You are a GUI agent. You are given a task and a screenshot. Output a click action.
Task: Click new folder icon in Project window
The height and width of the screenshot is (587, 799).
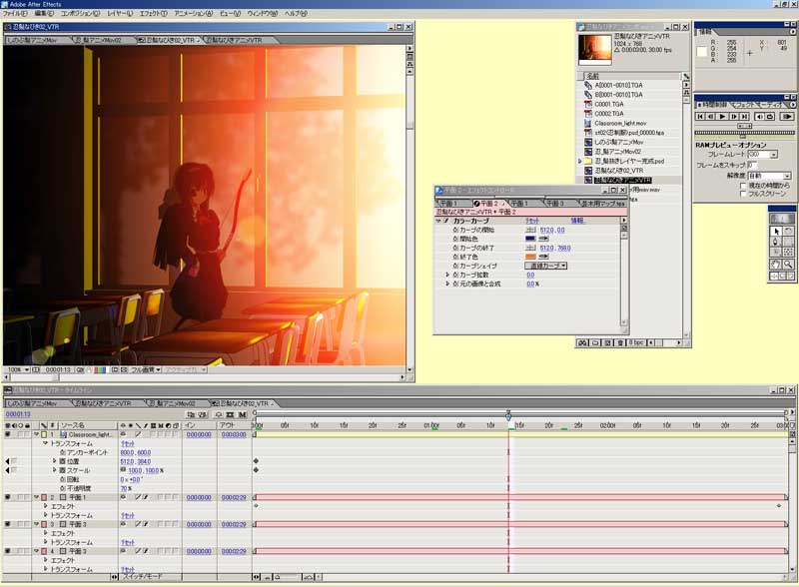[x=595, y=343]
